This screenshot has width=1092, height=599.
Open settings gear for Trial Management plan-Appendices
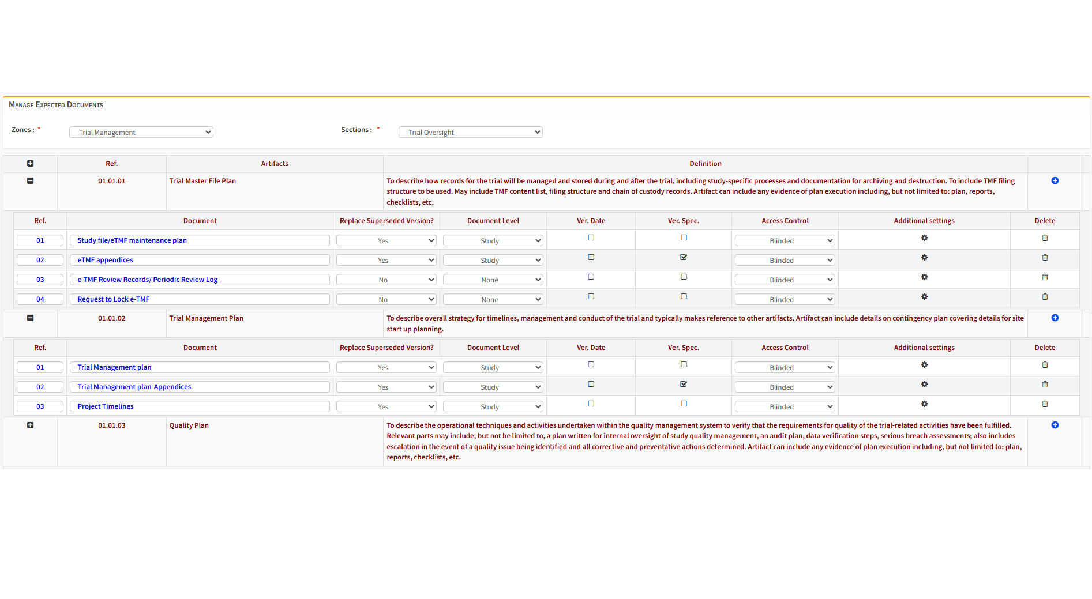[x=924, y=384]
